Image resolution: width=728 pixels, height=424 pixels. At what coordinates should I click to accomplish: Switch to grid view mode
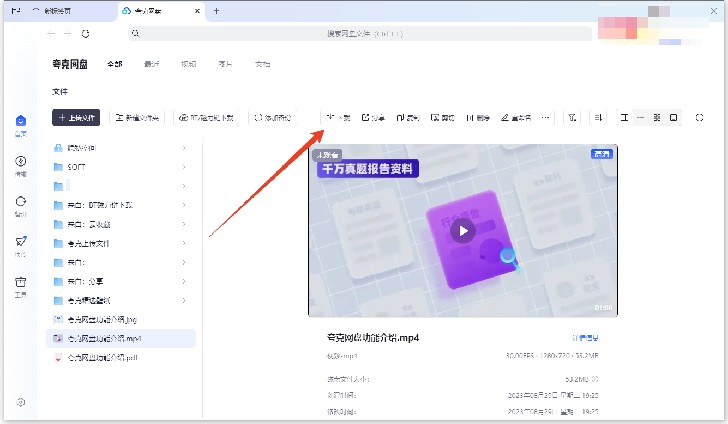click(x=657, y=117)
